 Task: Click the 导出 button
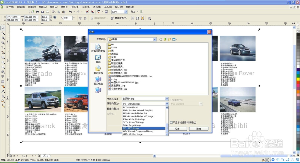(x=177, y=129)
